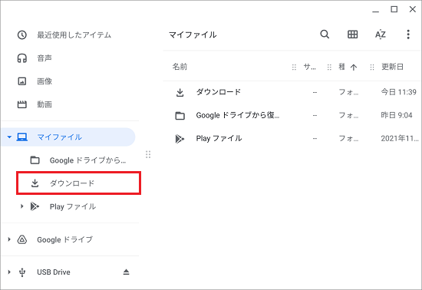Click the laptop icon for マイファイル

tap(22, 137)
